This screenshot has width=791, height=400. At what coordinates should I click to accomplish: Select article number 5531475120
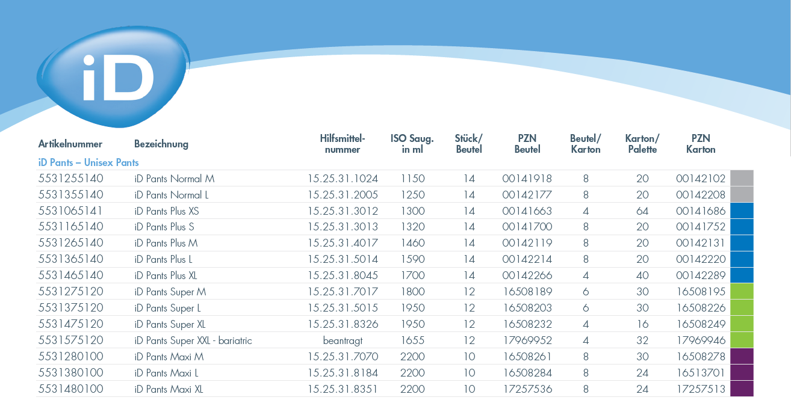coord(71,324)
